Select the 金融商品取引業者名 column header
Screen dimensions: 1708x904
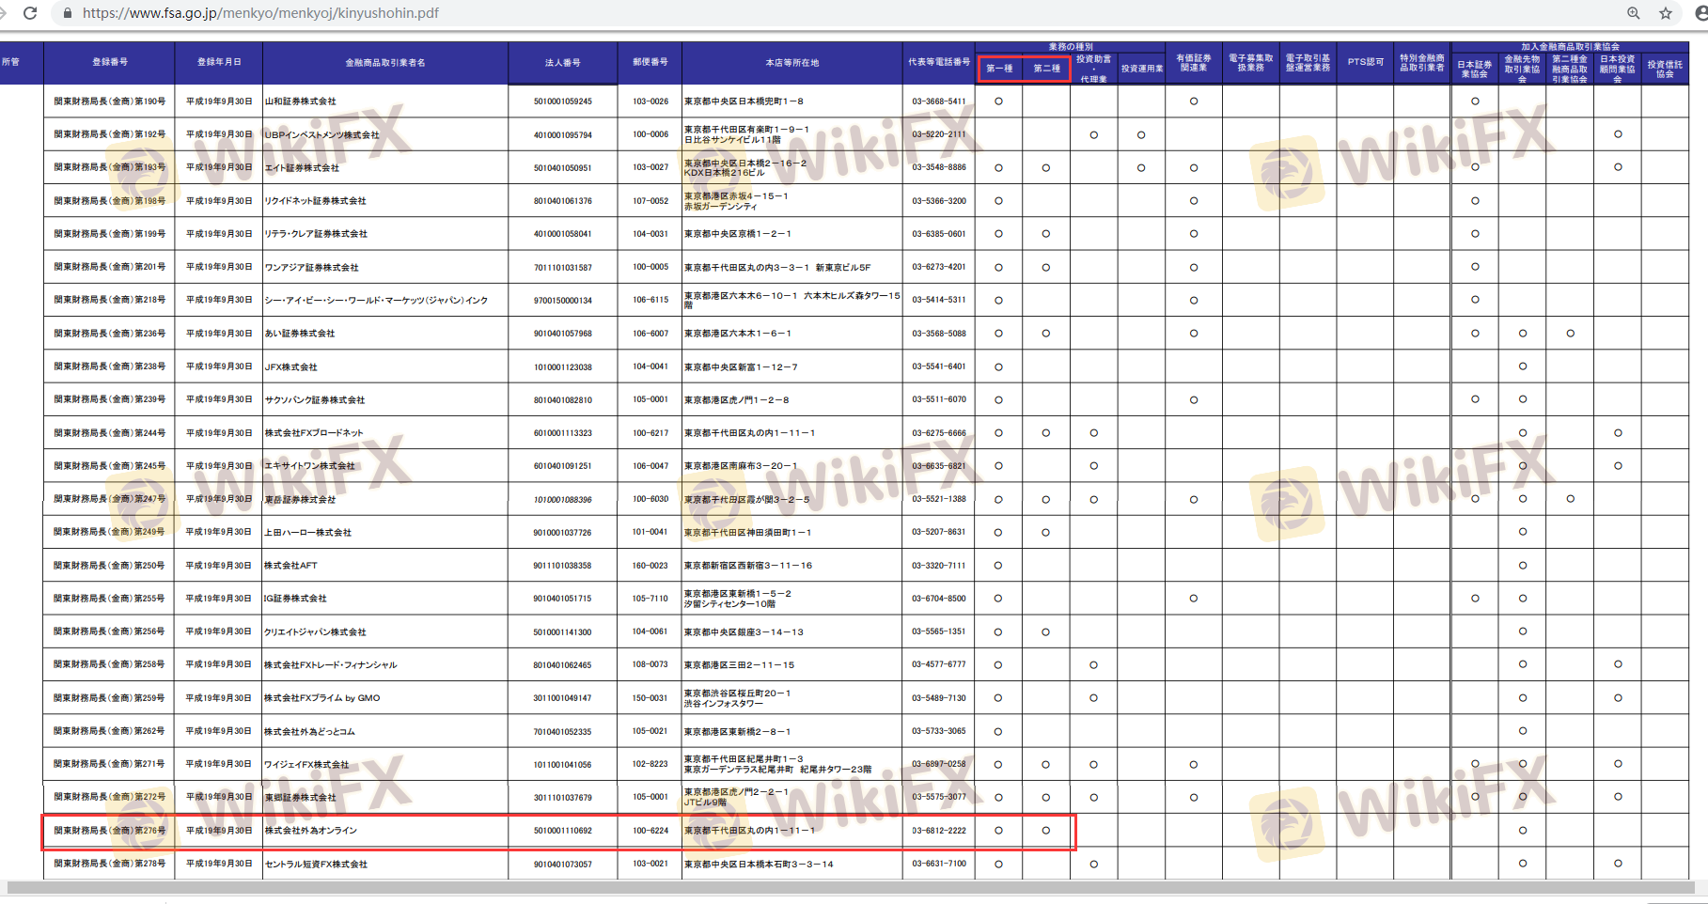[x=385, y=63]
